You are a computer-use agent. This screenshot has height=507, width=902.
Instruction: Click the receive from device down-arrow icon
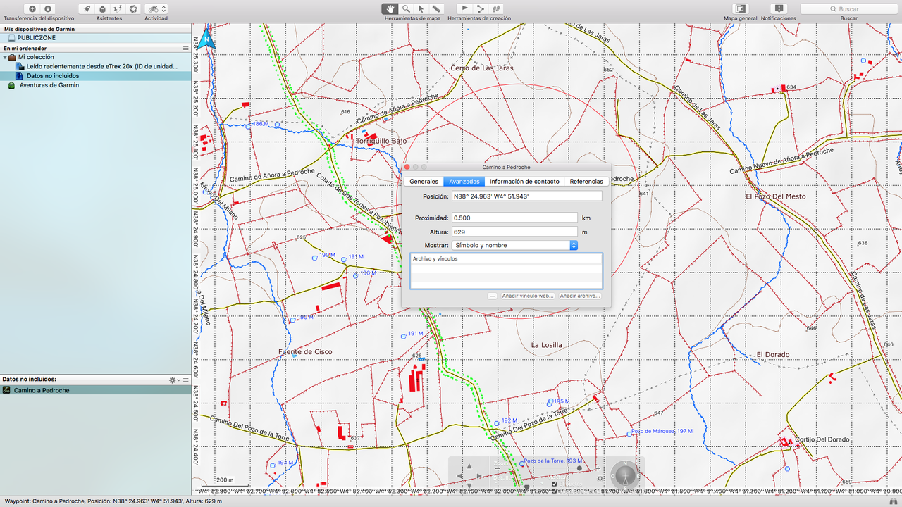47,8
